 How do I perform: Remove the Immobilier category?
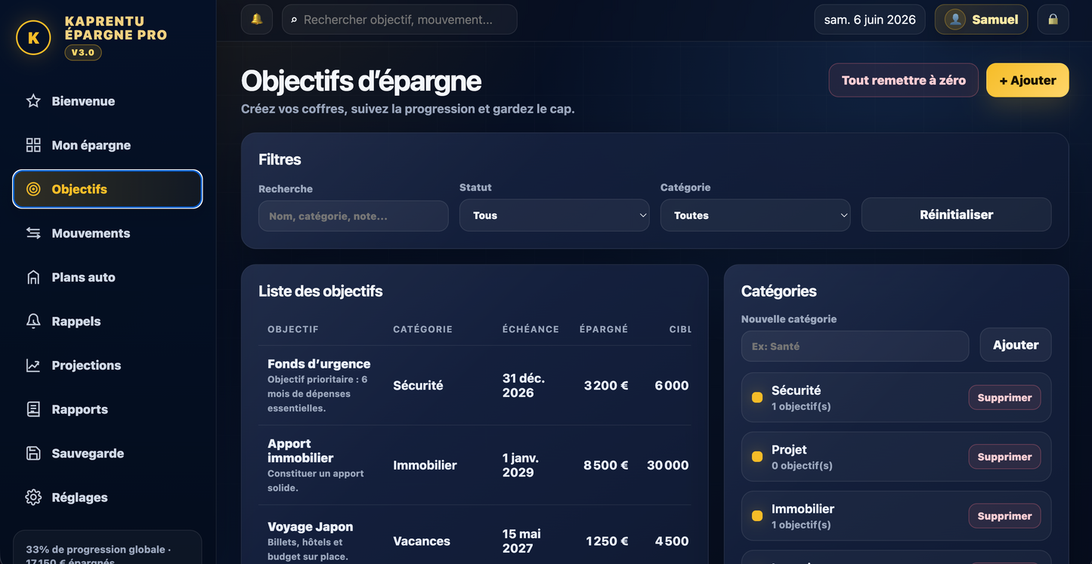point(1005,516)
